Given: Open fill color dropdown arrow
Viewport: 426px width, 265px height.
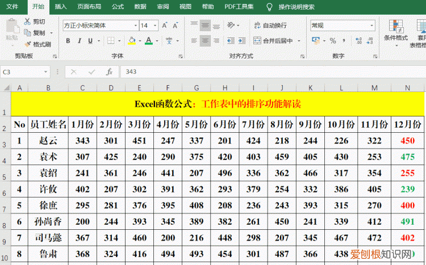Looking at the screenshot, I should point(140,41).
